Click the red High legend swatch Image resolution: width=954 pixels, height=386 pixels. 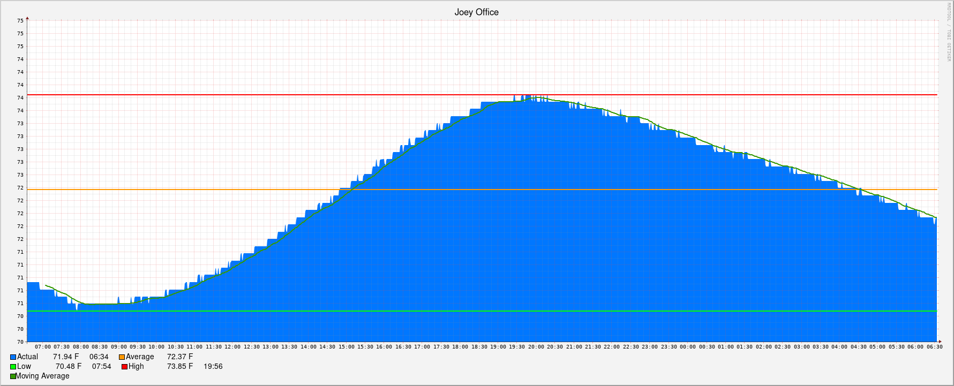click(x=125, y=367)
